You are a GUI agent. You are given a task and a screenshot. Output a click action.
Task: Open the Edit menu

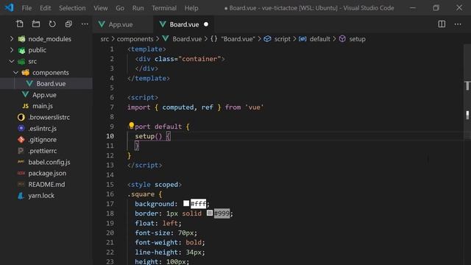46,8
